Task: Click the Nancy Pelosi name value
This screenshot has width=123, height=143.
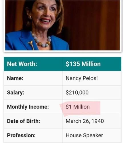Action: [x=82, y=78]
